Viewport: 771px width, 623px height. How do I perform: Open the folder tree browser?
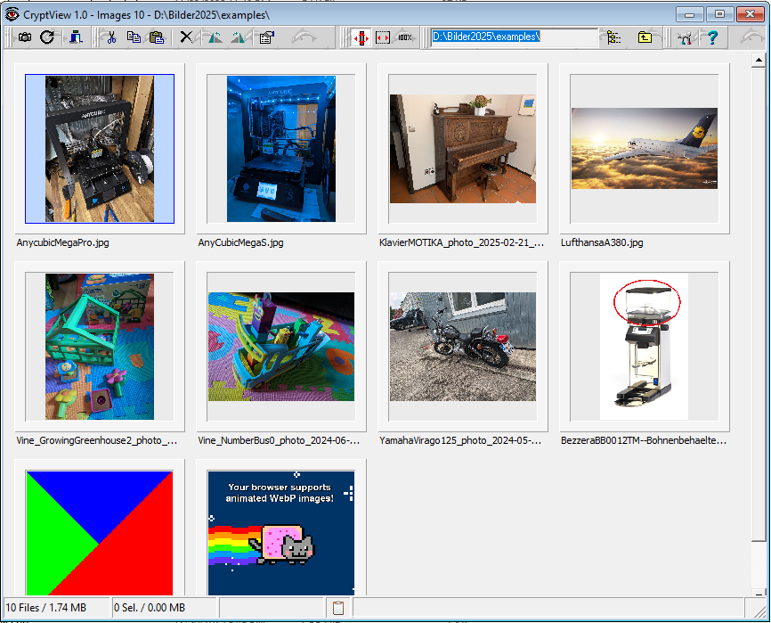coord(612,37)
